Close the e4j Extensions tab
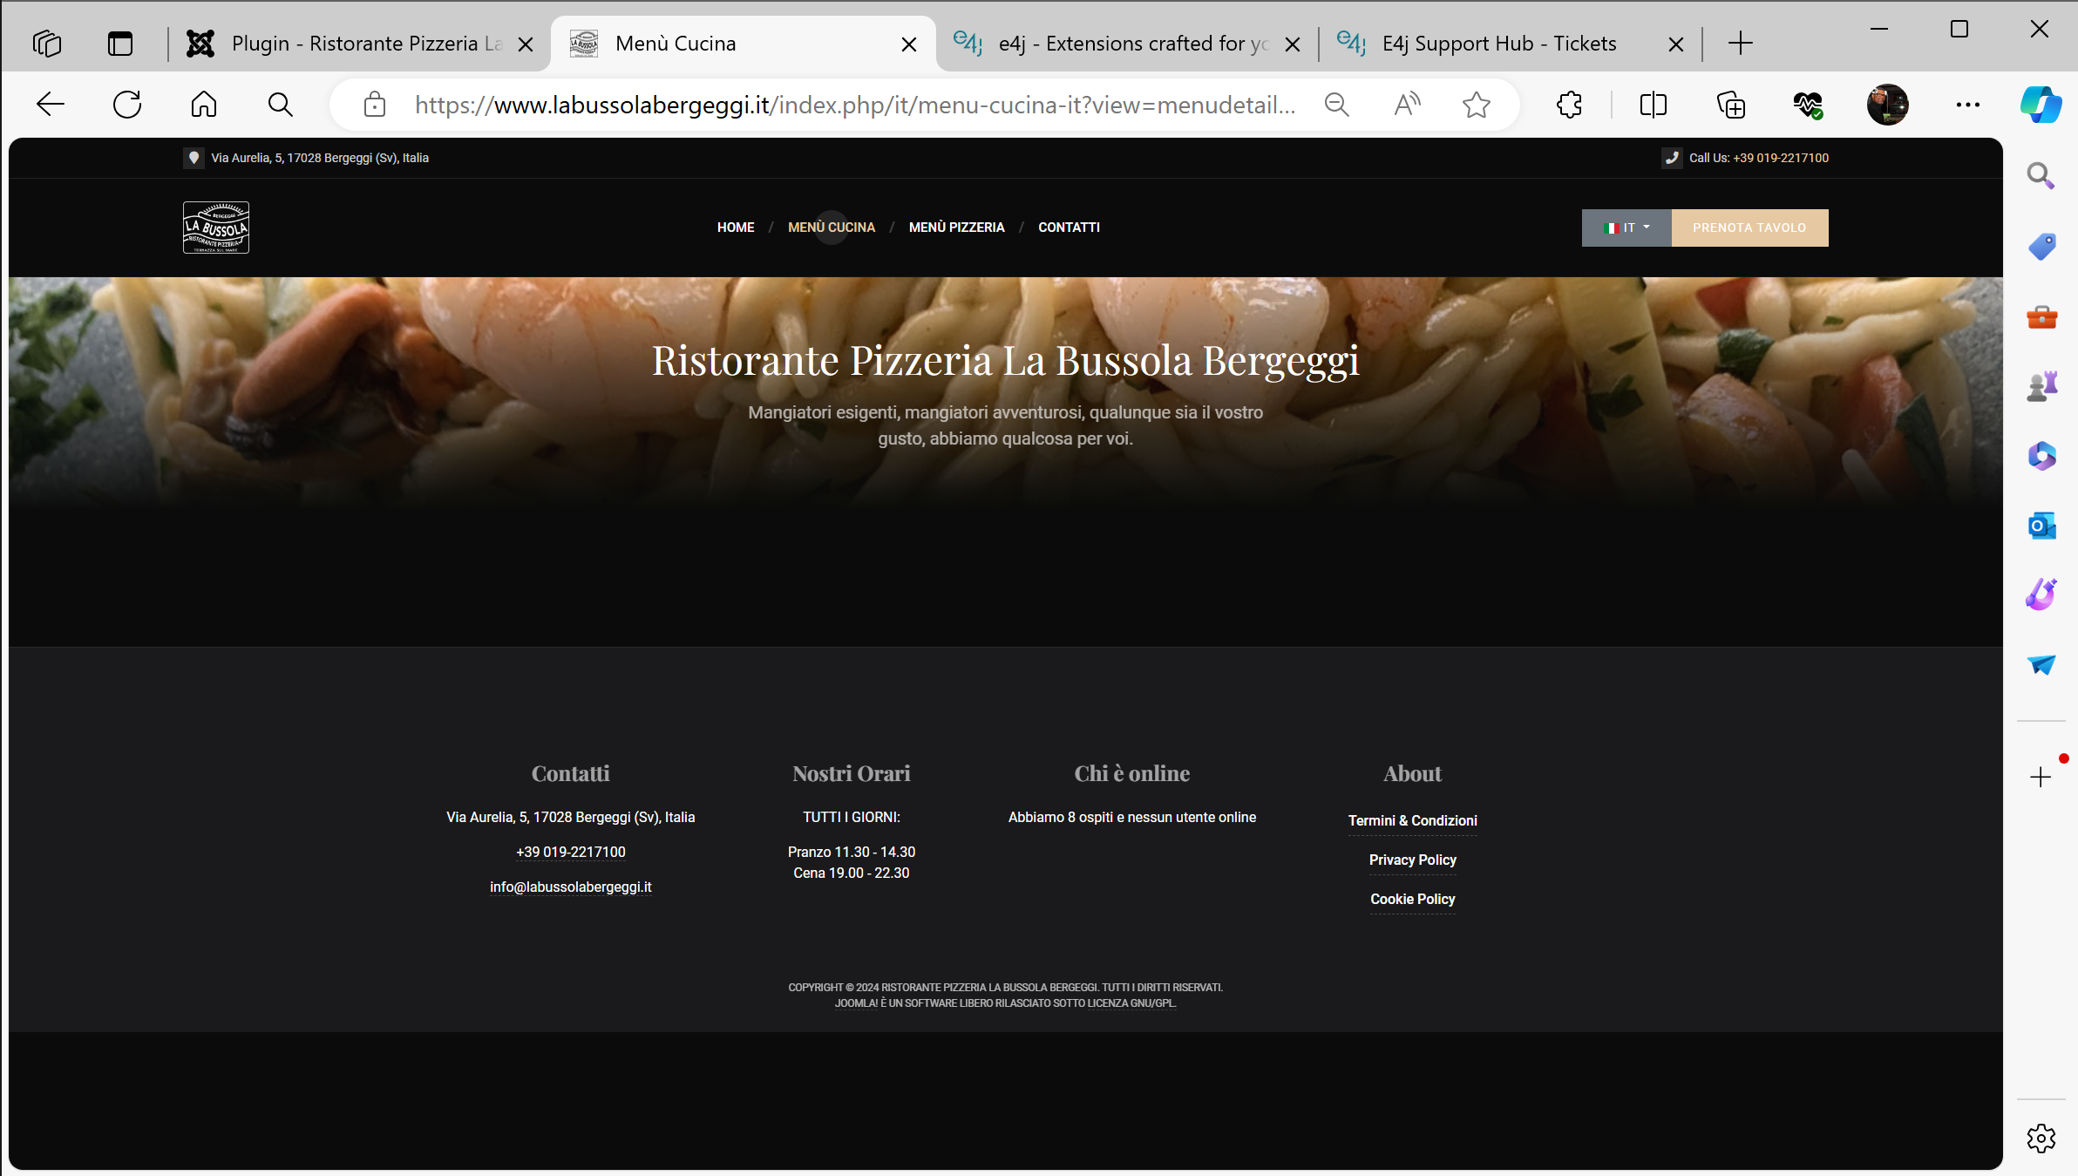The height and width of the screenshot is (1176, 2078). (x=1293, y=44)
